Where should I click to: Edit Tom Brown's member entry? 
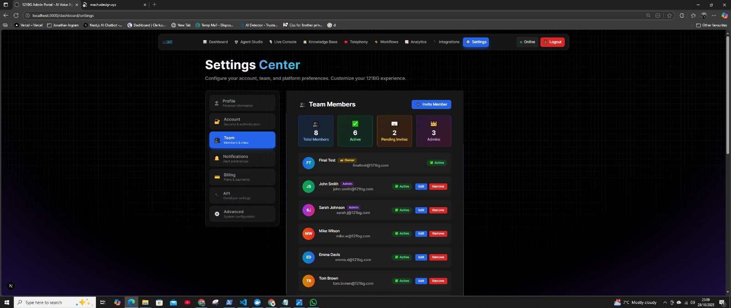pos(421,281)
